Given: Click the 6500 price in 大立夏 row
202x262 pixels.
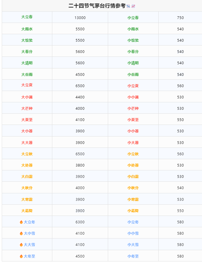Looking at the screenshot, I should 80,86.
